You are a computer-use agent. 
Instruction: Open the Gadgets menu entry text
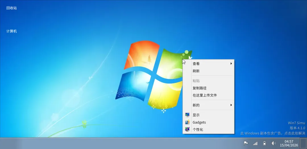[x=199, y=122]
